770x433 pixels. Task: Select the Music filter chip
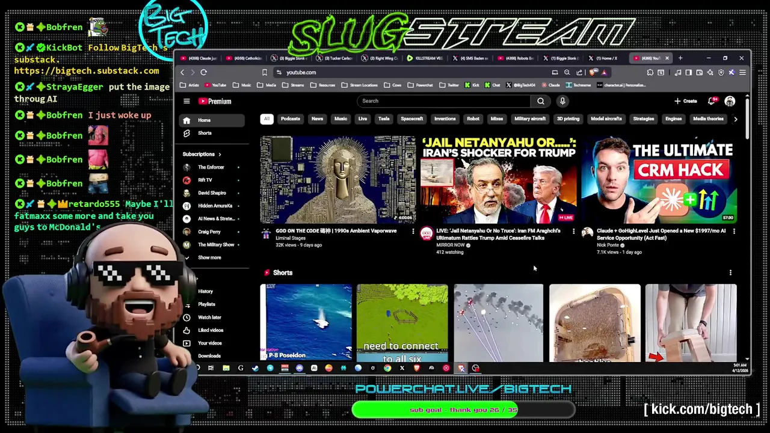340,119
